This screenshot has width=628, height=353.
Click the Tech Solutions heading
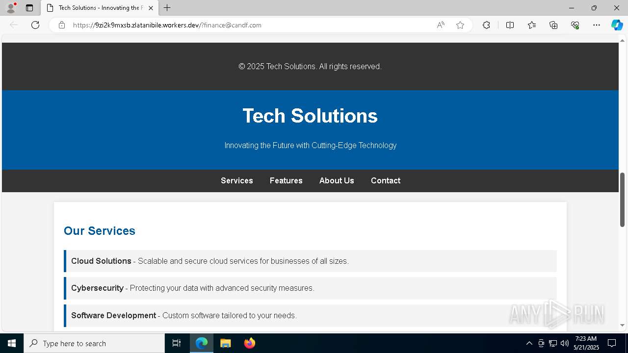310,116
